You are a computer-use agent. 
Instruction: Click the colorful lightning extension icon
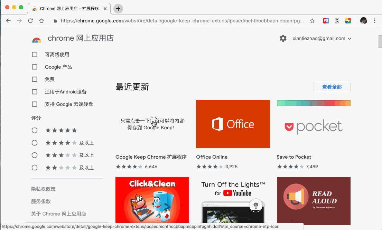click(x=348, y=21)
